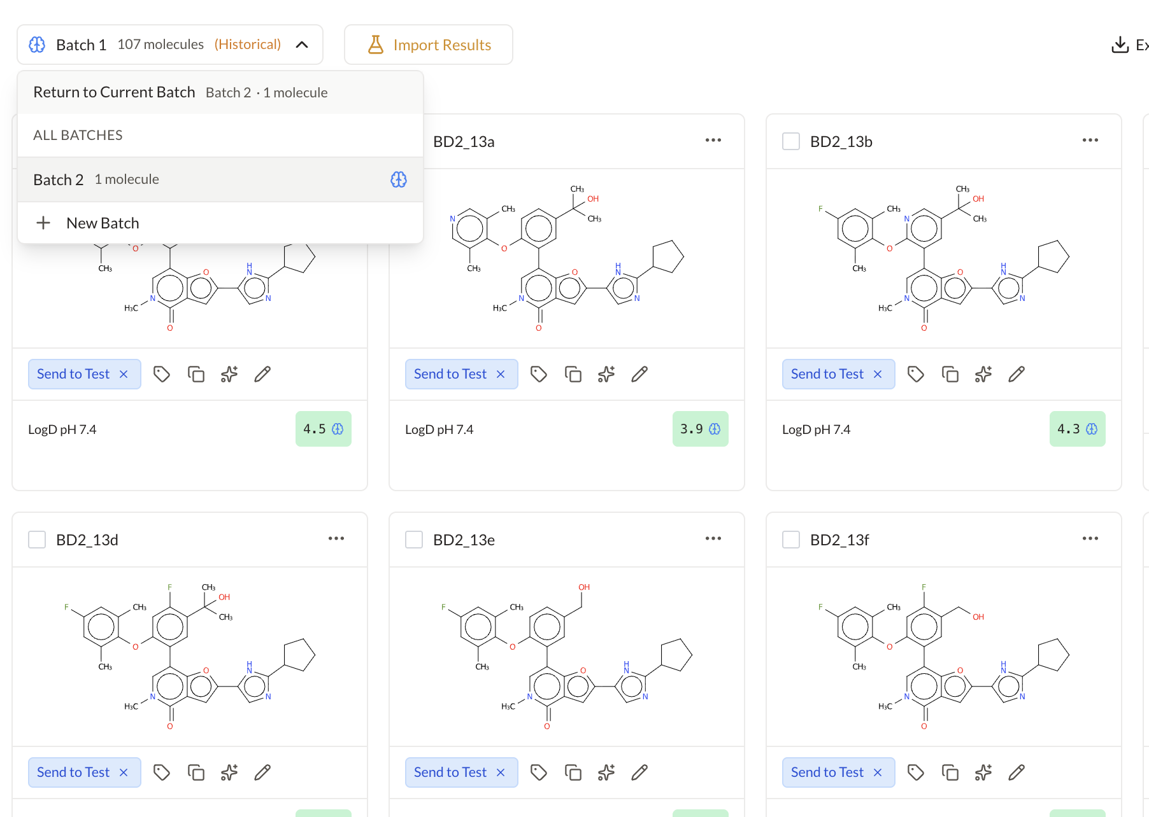Screen dimensions: 1149x817
Task: Remove Send to Test tag on the 4.5 LogD card
Action: point(124,374)
